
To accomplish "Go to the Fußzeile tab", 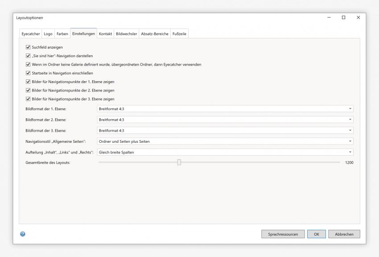I will pyautogui.click(x=179, y=34).
